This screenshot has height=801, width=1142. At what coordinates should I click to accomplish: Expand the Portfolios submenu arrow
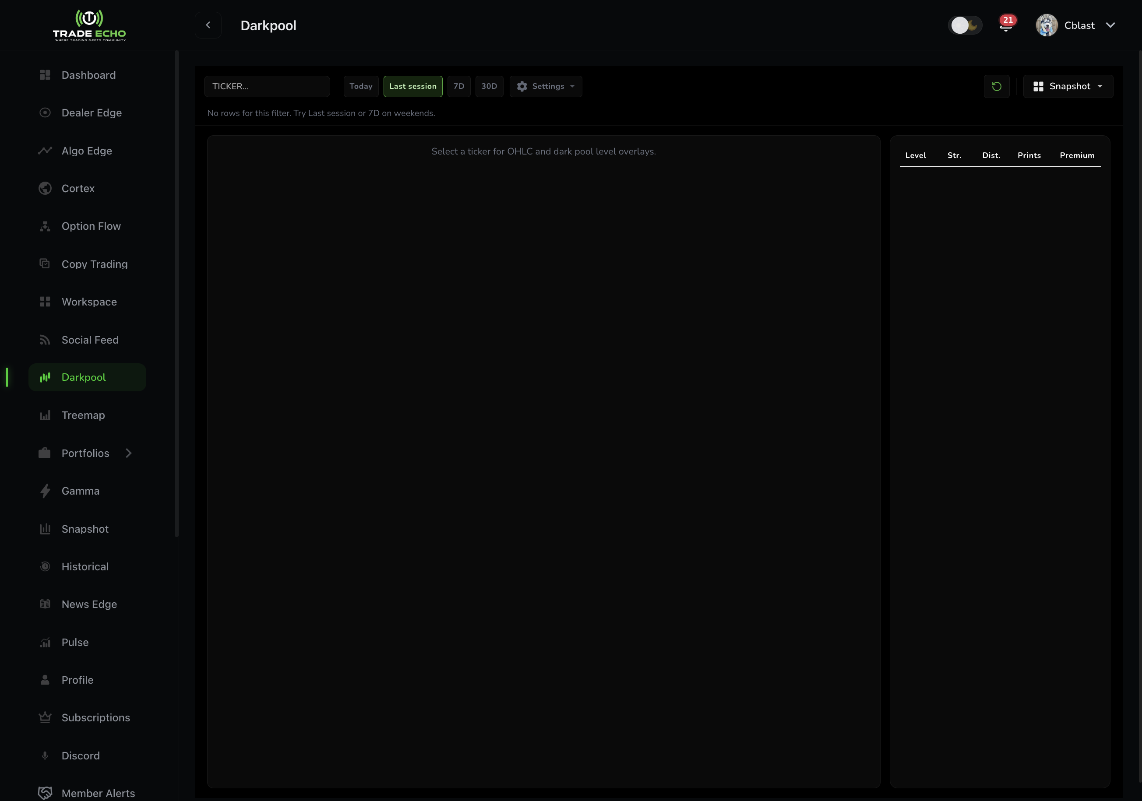pos(128,453)
